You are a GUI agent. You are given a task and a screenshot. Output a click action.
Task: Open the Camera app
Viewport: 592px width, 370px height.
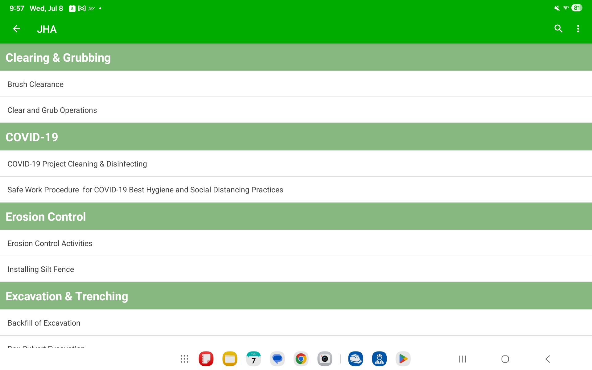325,359
